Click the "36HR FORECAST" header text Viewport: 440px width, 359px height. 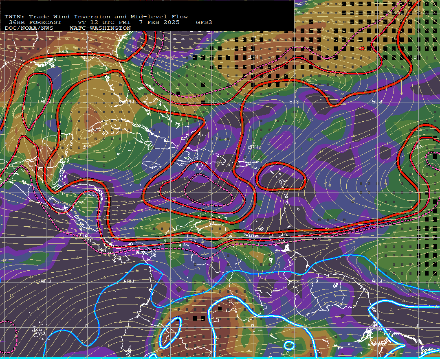35,22
